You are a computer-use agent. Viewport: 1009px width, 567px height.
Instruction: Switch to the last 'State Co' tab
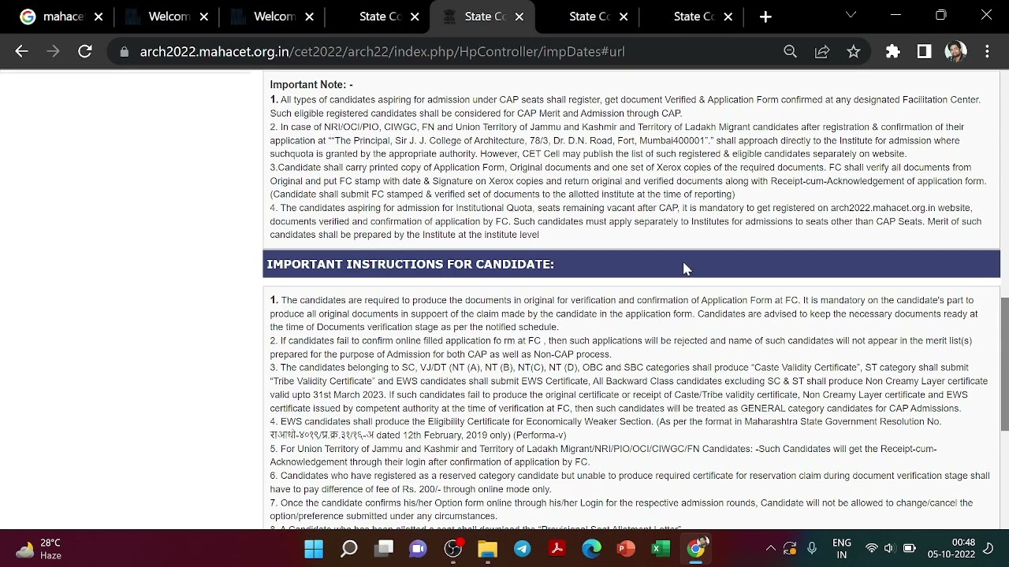[x=694, y=17]
